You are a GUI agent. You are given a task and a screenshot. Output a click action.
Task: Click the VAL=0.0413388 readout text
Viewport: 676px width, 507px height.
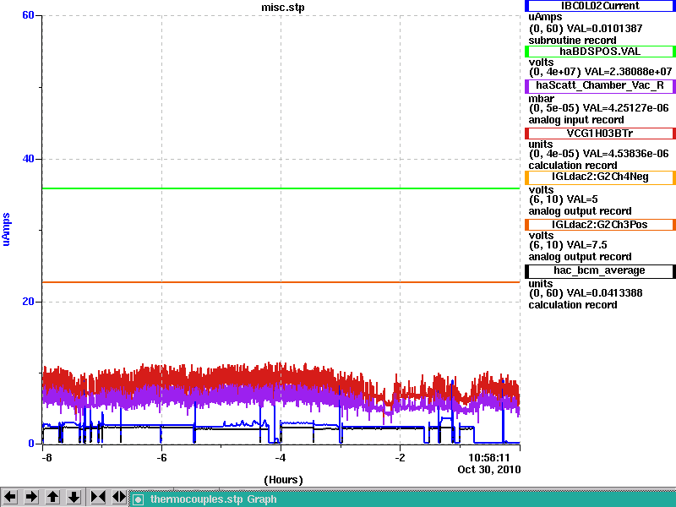(604, 293)
